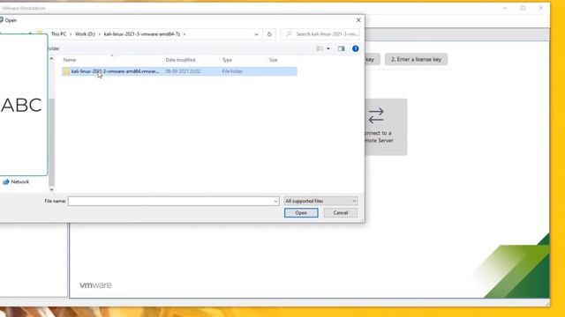Close the Open dialog with X

click(x=358, y=20)
